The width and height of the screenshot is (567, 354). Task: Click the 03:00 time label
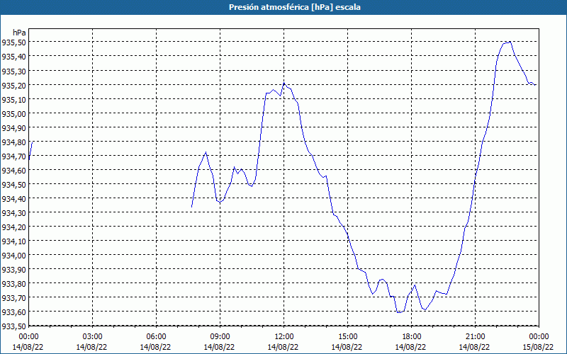click(x=93, y=337)
